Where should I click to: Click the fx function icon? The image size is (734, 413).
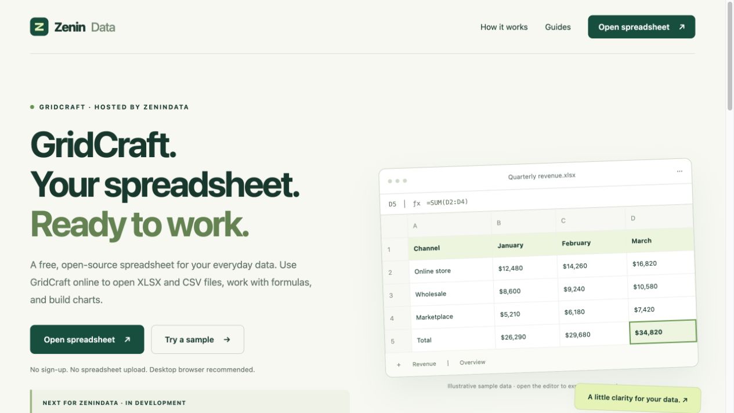tap(416, 204)
